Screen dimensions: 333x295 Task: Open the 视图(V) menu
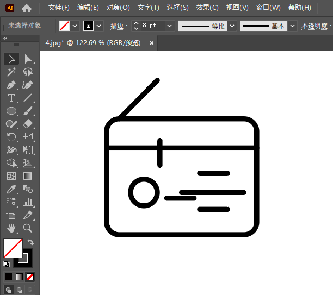[237, 8]
